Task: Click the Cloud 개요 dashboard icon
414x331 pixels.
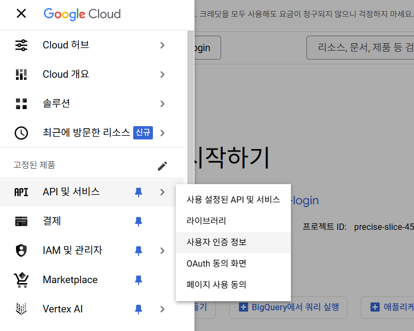Action: click(x=21, y=75)
